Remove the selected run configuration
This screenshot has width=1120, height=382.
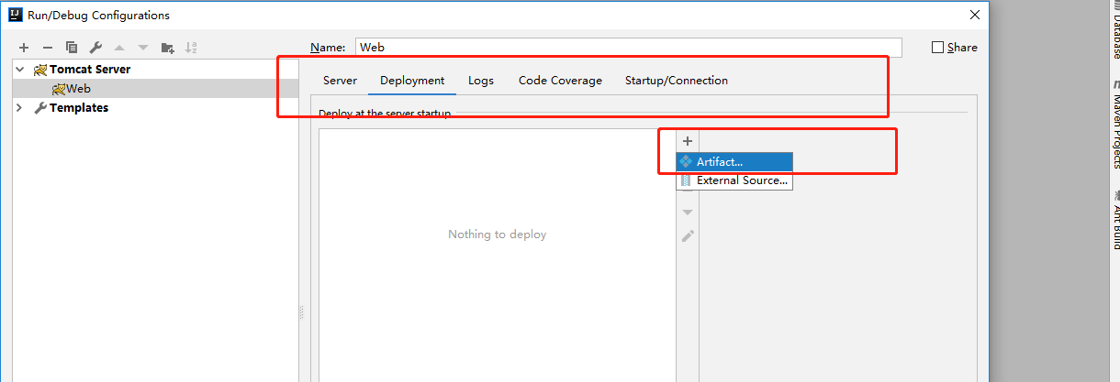(x=48, y=48)
